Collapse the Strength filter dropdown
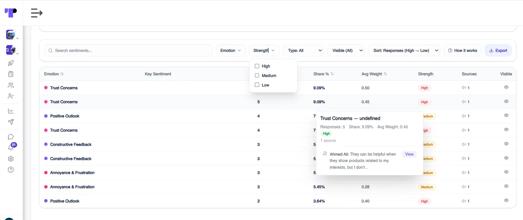Viewport: 523px width, 220px height. coord(264,51)
